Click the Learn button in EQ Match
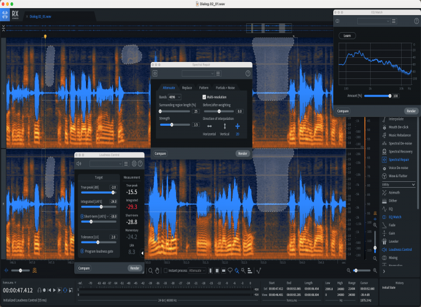Screen dimensions: 421x307 coord(347,36)
